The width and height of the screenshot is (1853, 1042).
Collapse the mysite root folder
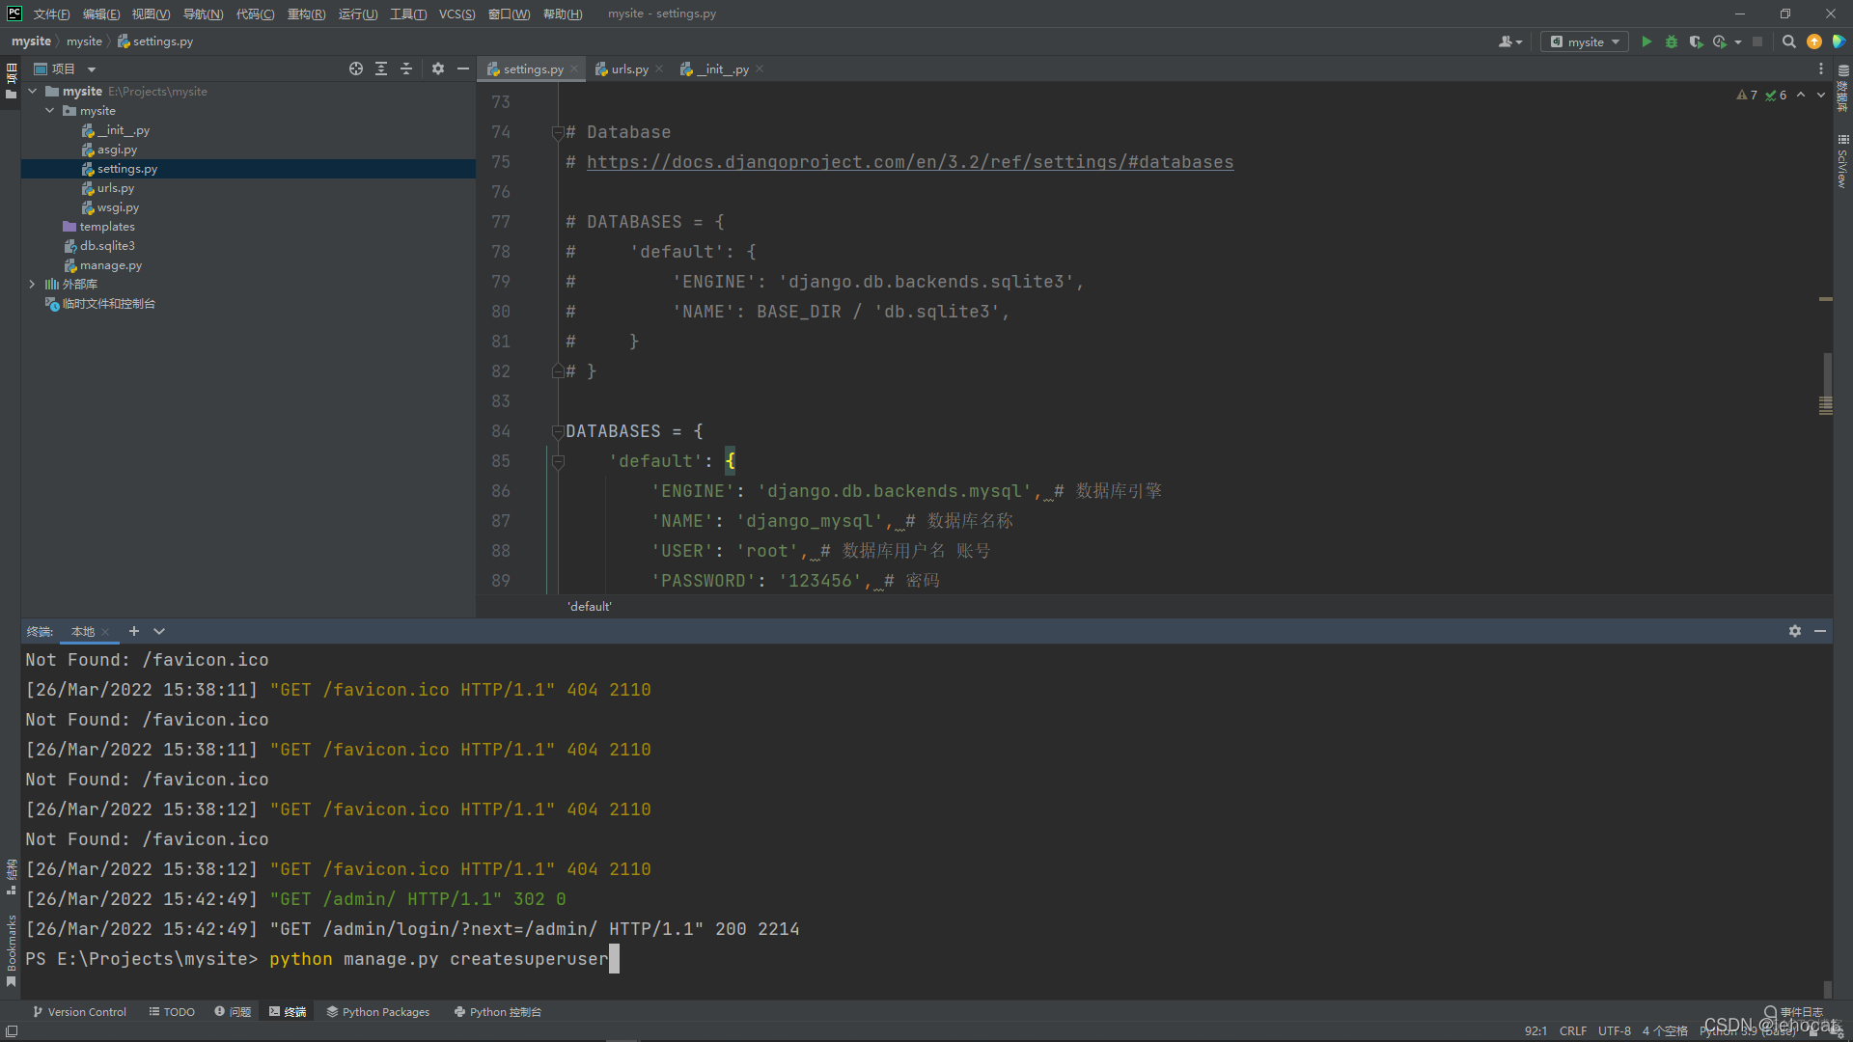tap(33, 91)
